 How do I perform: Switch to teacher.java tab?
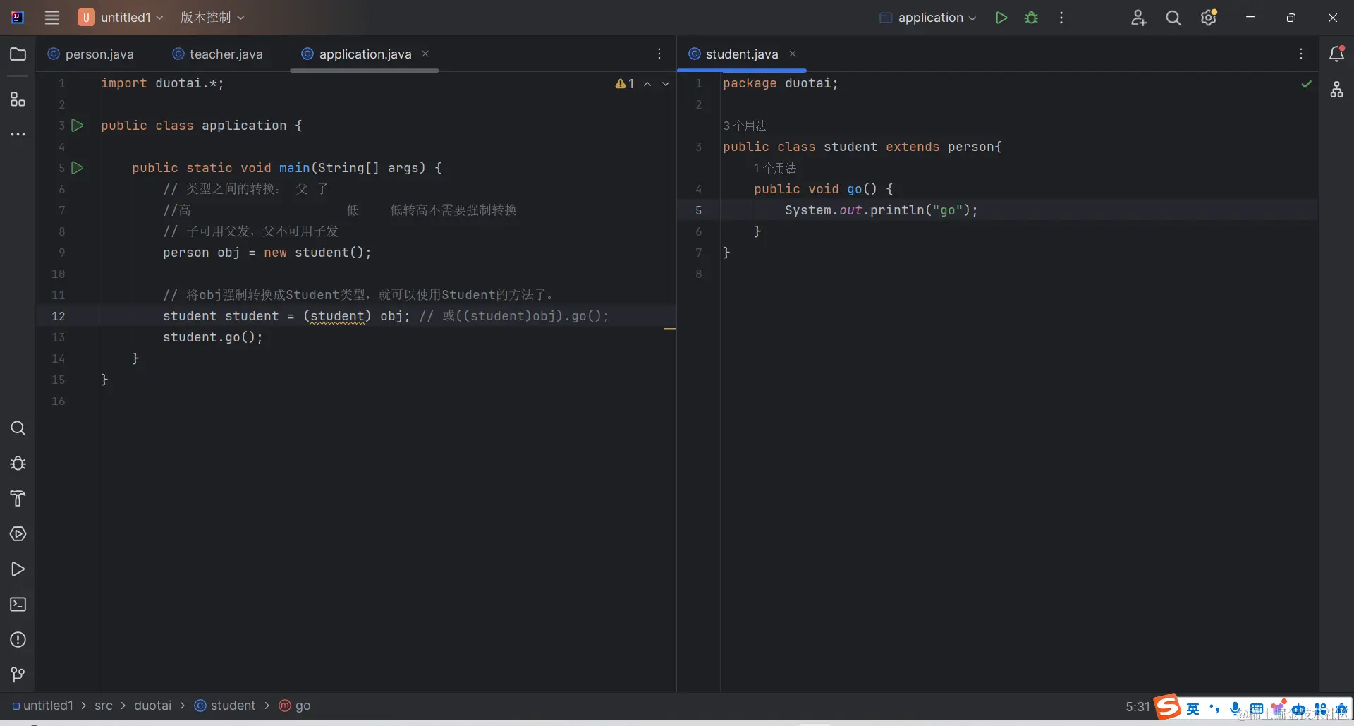[x=218, y=54]
